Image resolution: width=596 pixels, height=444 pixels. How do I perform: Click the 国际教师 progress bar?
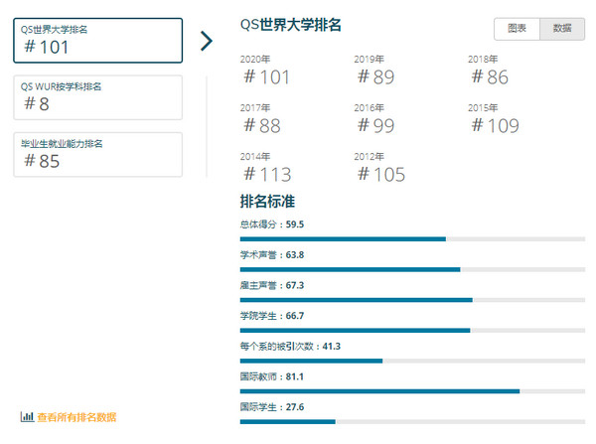click(412, 391)
